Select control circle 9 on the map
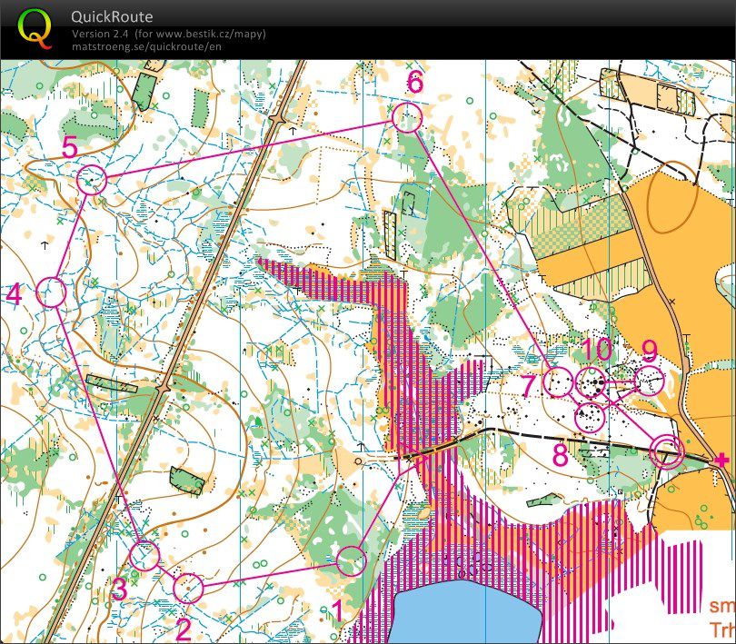 650,381
